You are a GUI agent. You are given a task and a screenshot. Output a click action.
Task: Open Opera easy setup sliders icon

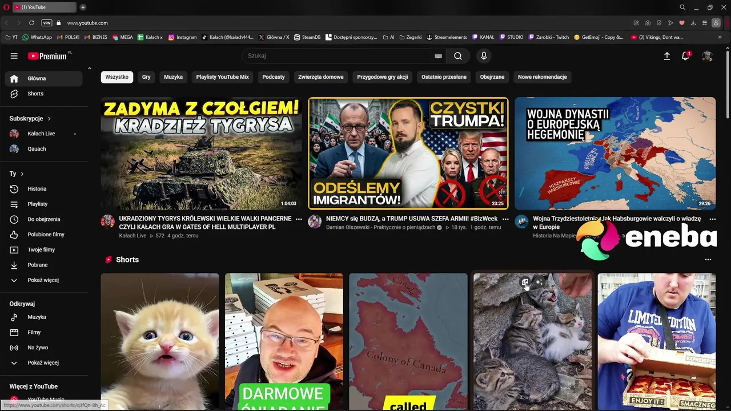(x=705, y=23)
